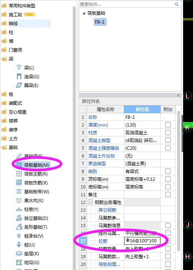The height and width of the screenshot is (270, 193).
Task: Collapse the 基础 folder
Action: pyautogui.click(x=4, y=148)
